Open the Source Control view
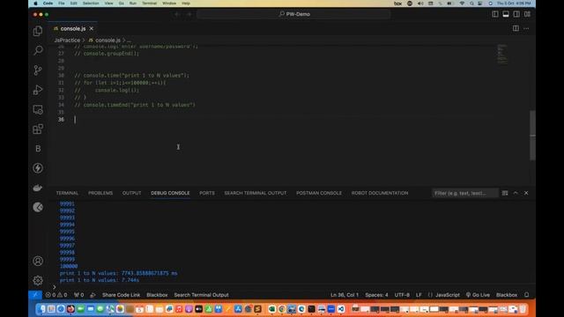This screenshot has height=317, width=564. (38, 70)
